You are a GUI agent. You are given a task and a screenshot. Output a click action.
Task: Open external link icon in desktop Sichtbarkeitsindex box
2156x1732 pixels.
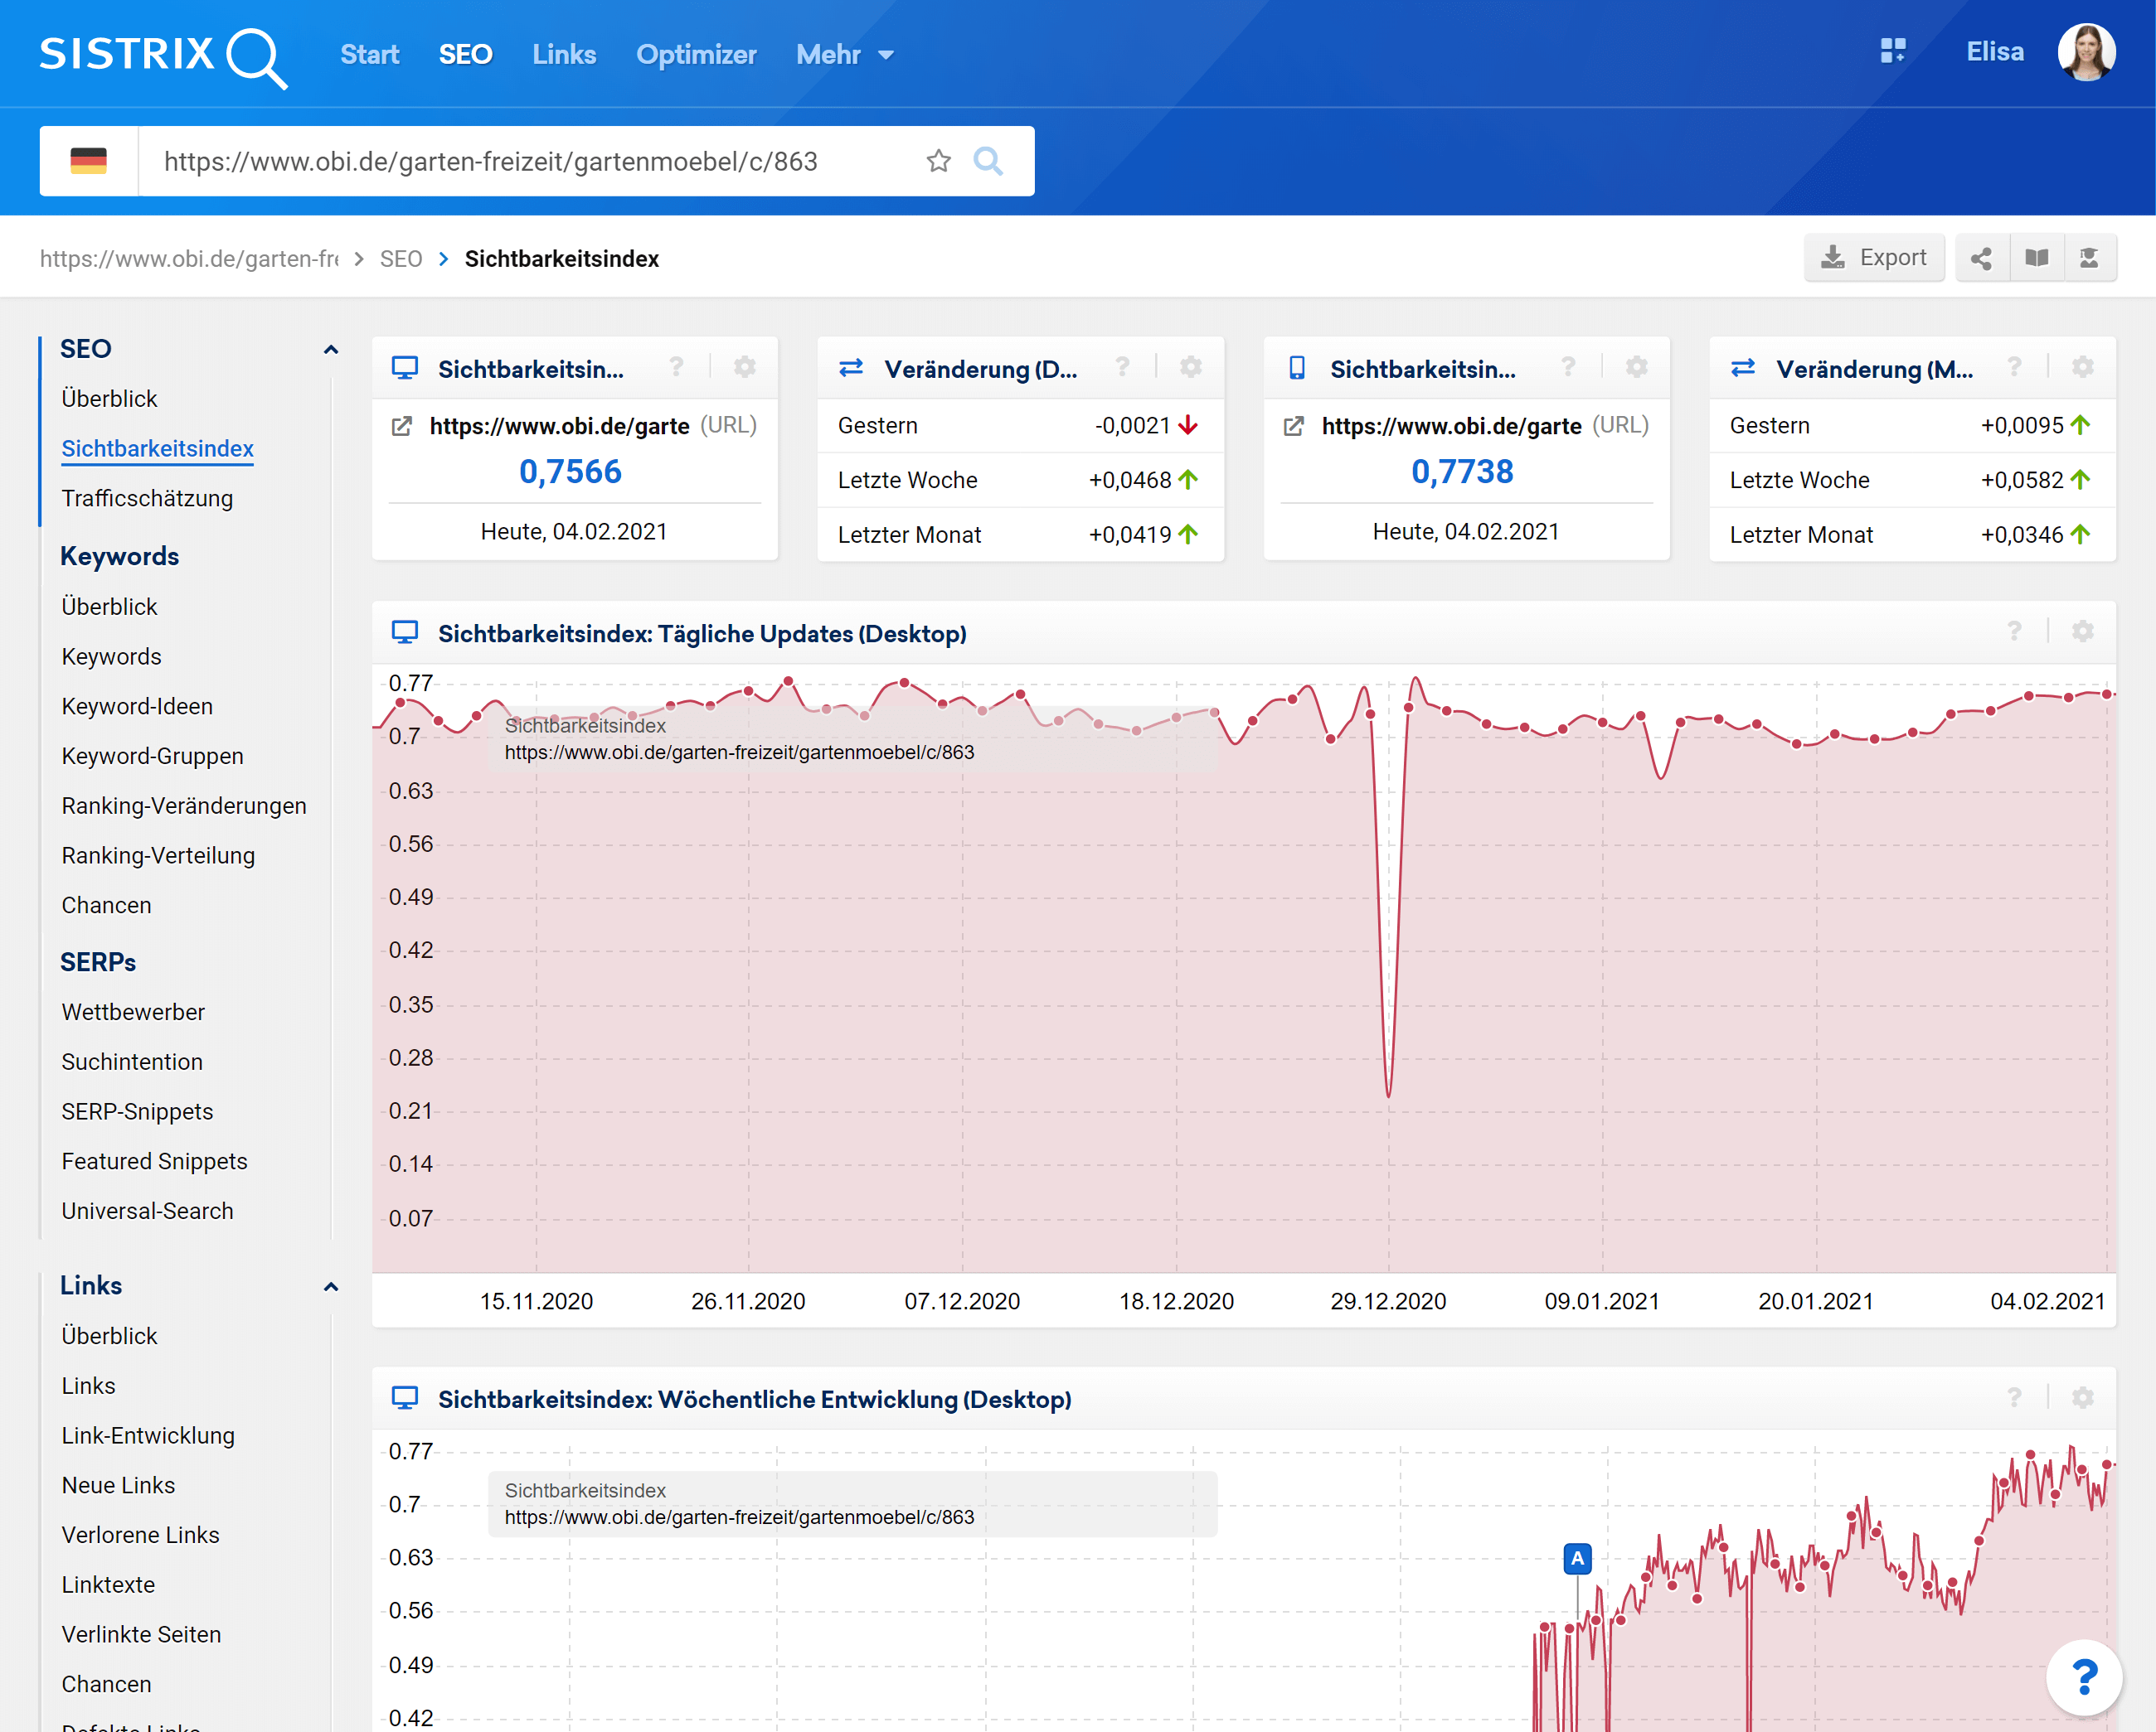tap(401, 427)
